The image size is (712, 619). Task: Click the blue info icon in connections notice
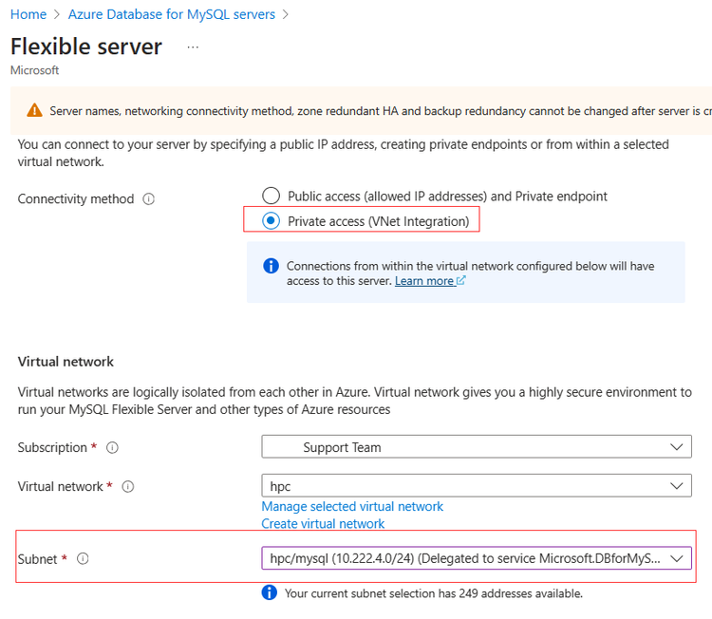click(272, 266)
